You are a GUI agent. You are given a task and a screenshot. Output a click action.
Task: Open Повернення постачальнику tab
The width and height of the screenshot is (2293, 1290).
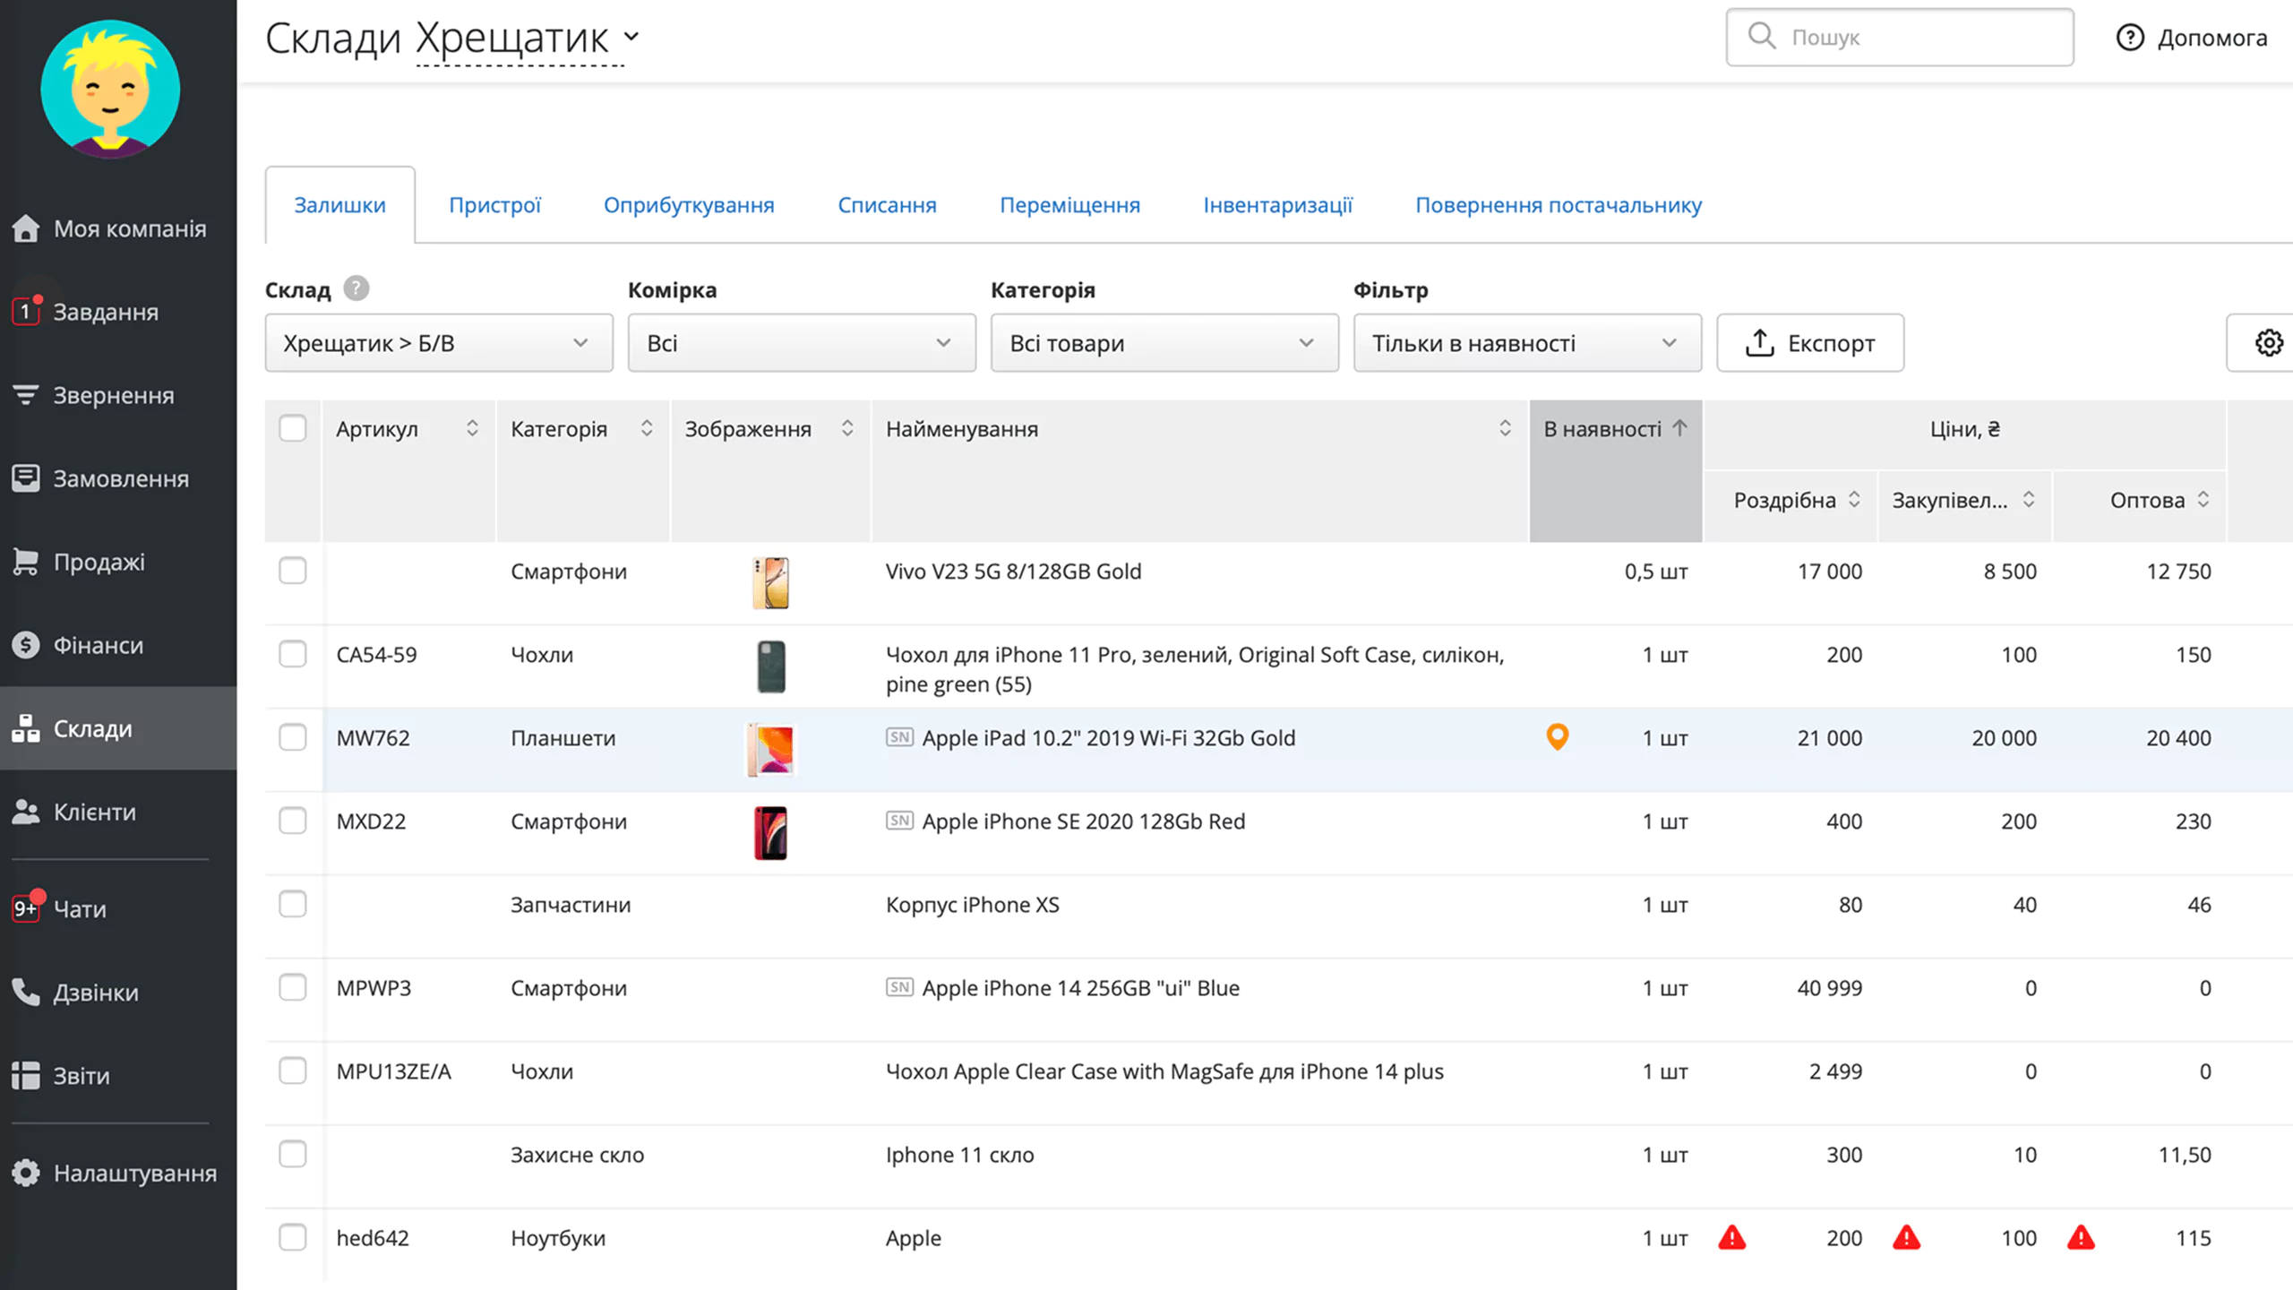1559,205
